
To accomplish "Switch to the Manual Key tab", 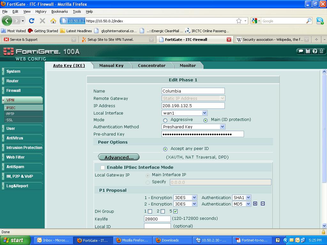I will [x=111, y=65].
